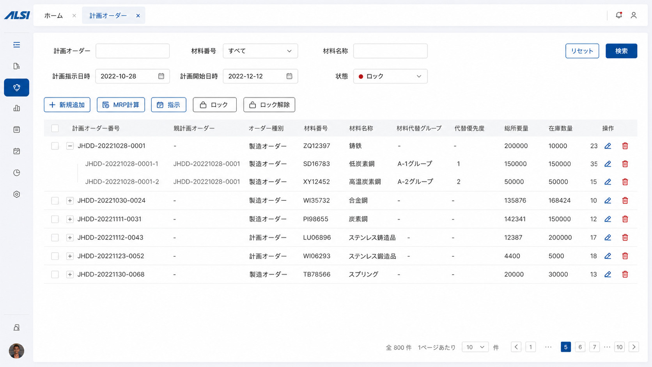The height and width of the screenshot is (367, 652).
Task: Click the リセット button
Action: pyautogui.click(x=582, y=51)
